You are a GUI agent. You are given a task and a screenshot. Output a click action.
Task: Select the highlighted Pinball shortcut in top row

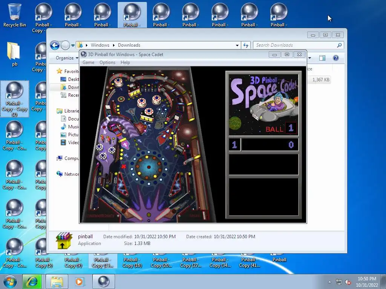(x=132, y=15)
